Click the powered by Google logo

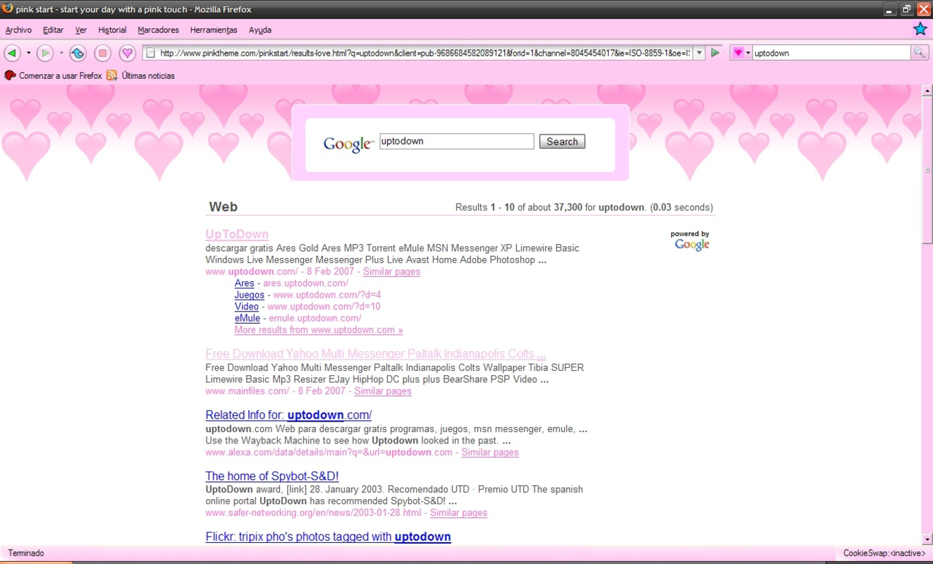click(691, 240)
